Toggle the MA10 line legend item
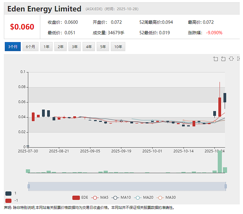 [x=121, y=197]
